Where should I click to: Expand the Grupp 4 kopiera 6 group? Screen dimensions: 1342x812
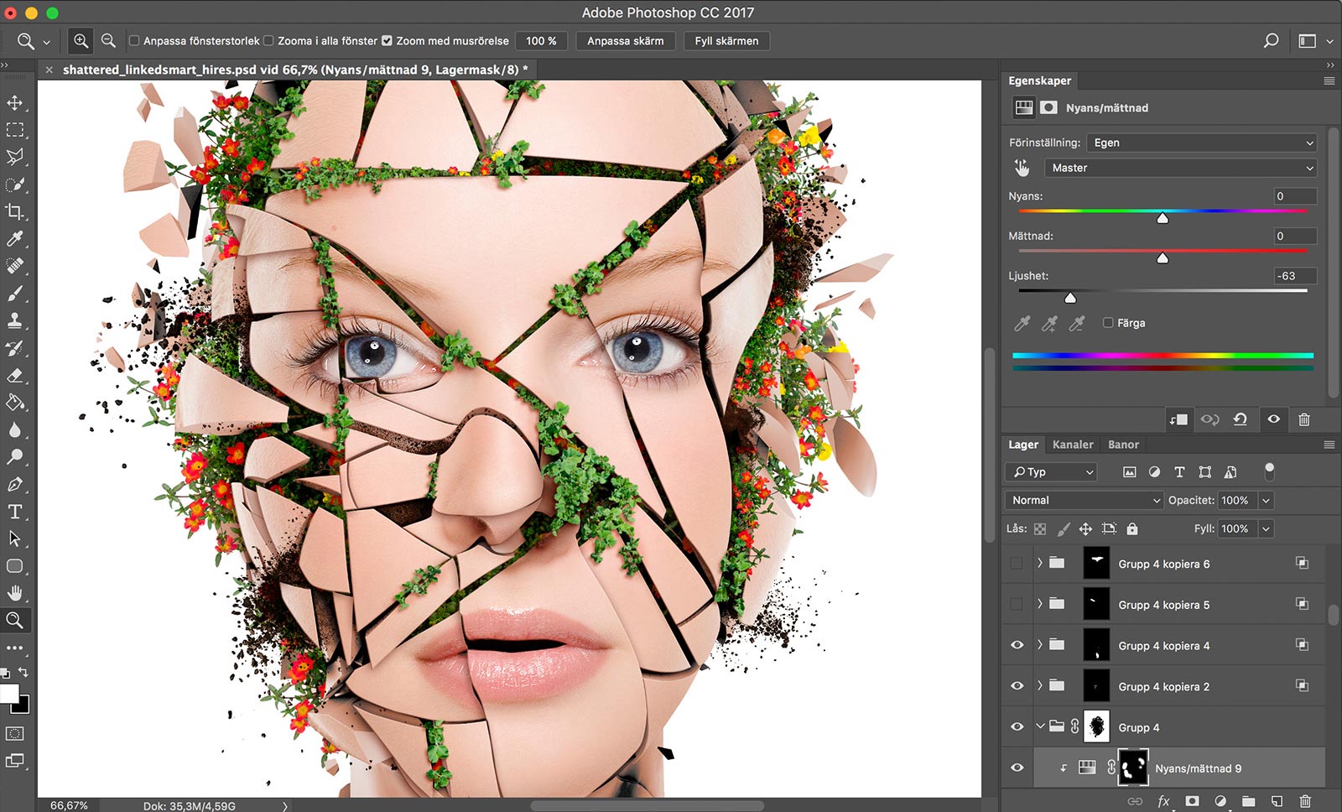point(1039,563)
